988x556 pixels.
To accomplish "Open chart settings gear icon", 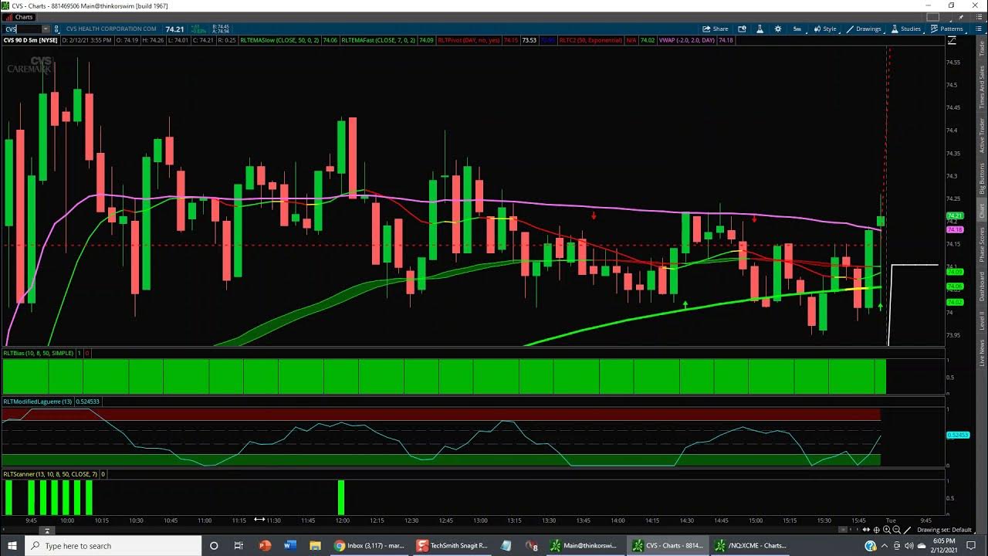I will 778,29.
